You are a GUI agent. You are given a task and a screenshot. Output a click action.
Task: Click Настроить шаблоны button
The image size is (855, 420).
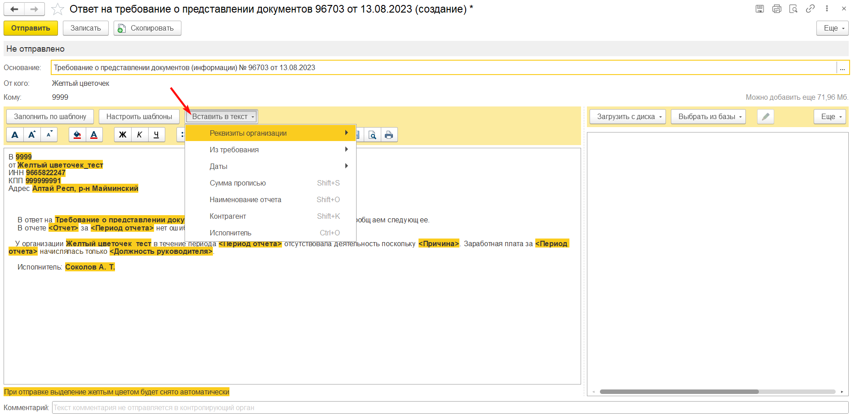[x=139, y=117]
